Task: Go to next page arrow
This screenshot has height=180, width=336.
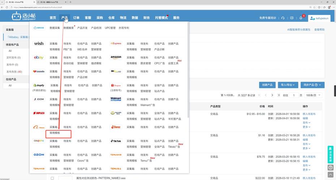Action: tap(272, 95)
